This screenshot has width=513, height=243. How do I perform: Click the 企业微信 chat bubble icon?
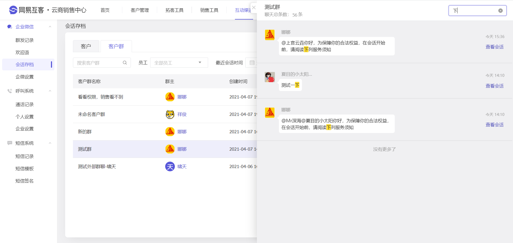10,27
